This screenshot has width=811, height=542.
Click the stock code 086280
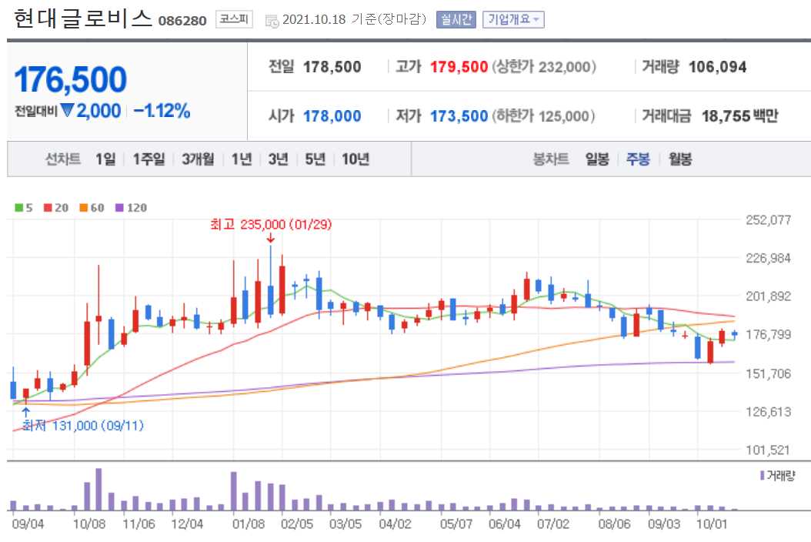(182, 21)
